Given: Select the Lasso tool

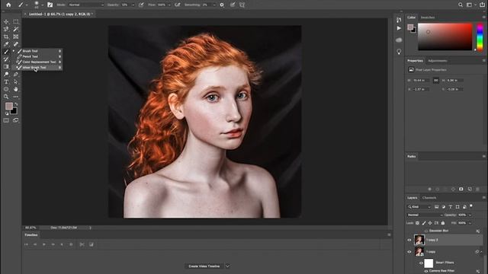Looking at the screenshot, I should (6, 29).
